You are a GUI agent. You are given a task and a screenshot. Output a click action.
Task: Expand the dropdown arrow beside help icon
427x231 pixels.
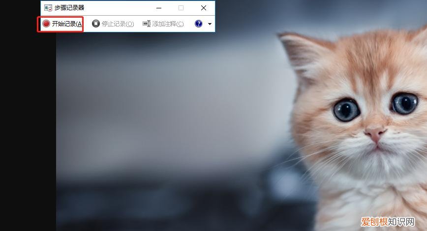[x=210, y=24]
